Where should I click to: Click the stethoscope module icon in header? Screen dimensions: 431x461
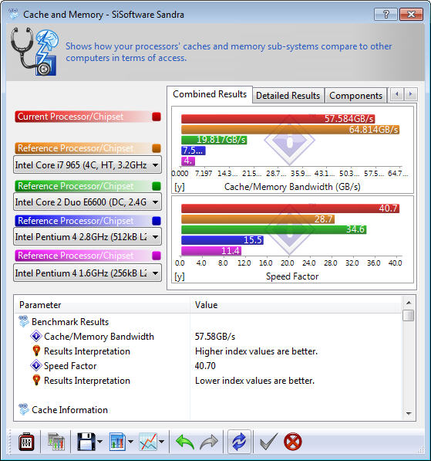click(35, 52)
